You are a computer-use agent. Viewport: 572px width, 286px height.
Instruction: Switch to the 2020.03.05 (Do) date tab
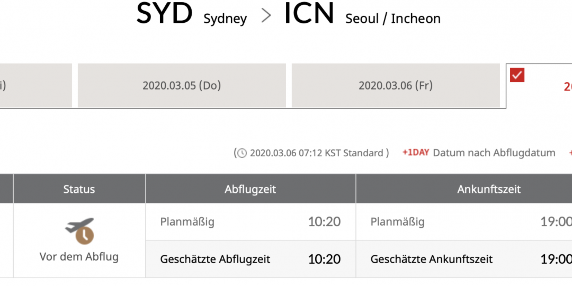tap(182, 85)
